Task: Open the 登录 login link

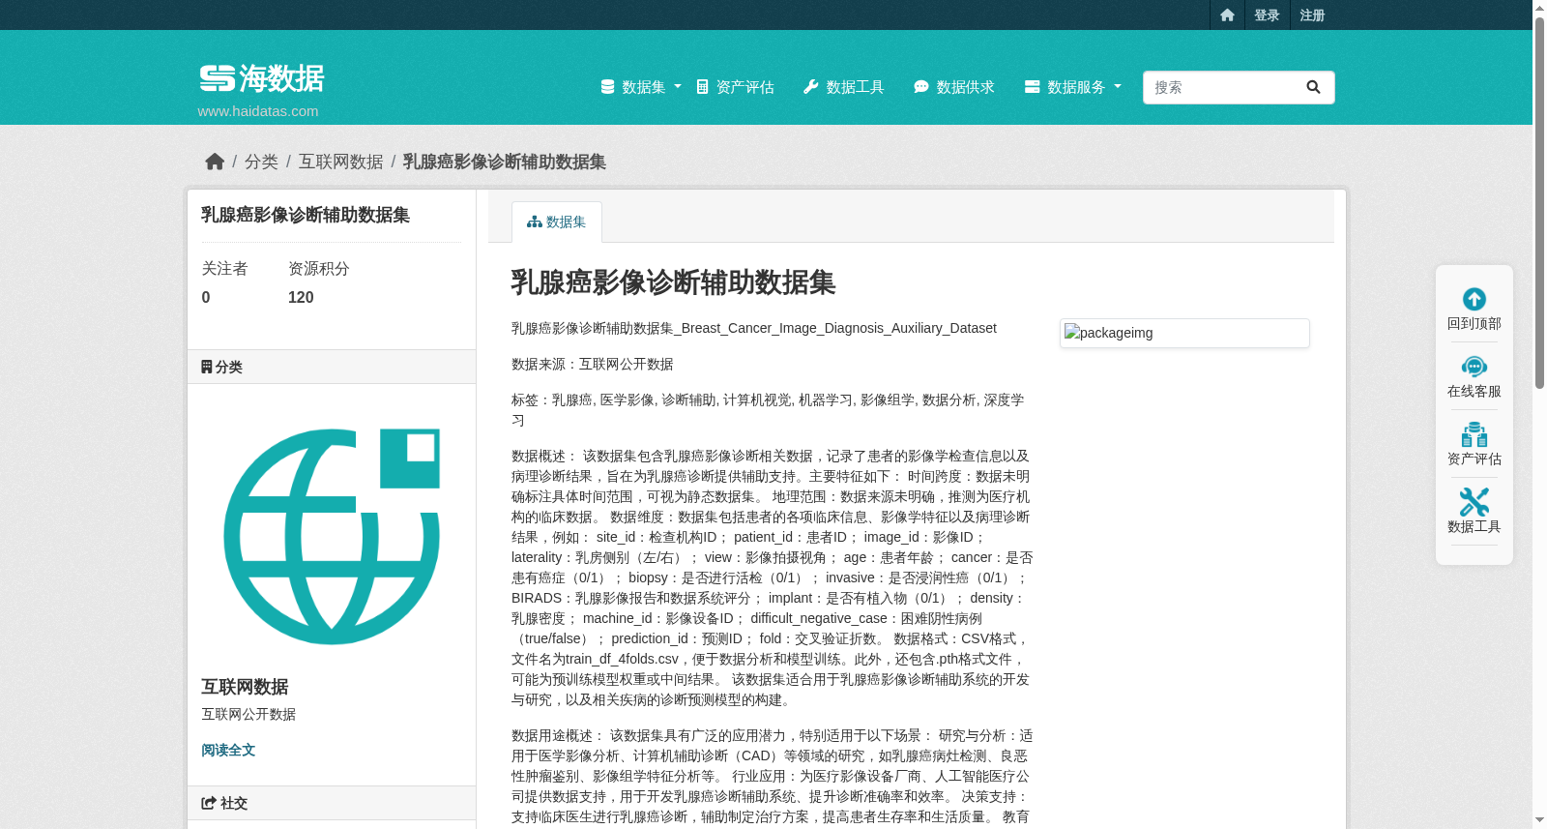Action: (1267, 15)
